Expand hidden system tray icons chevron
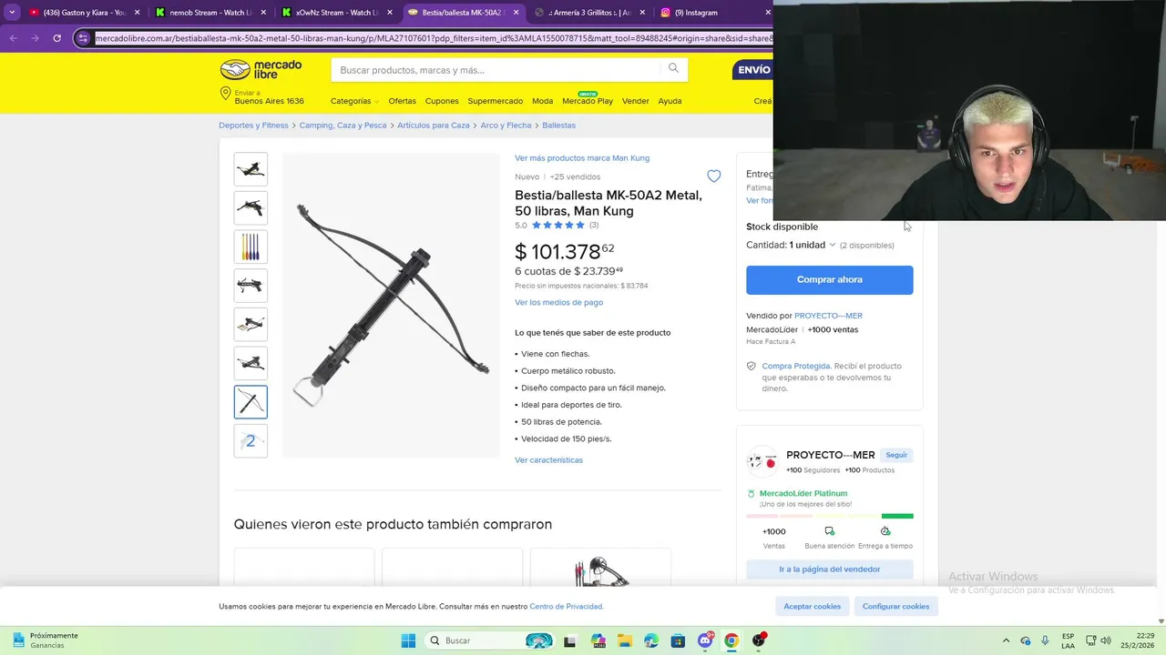 (1006, 640)
